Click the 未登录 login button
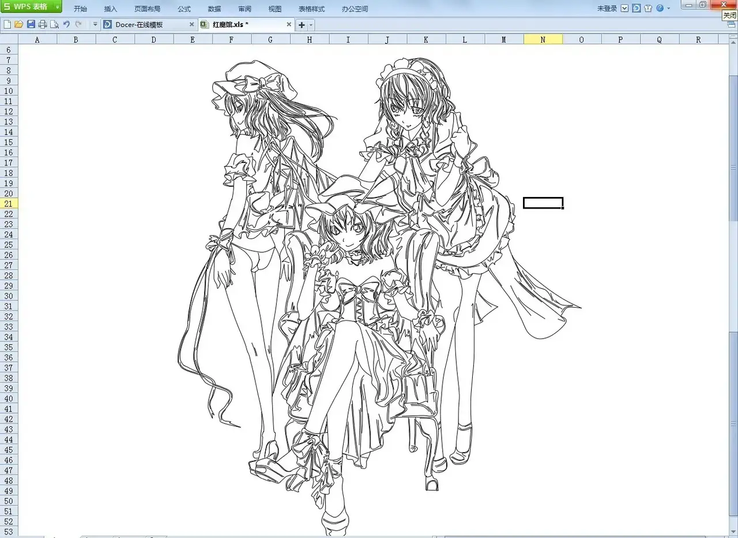Viewport: 738px width, 538px height. (x=607, y=9)
